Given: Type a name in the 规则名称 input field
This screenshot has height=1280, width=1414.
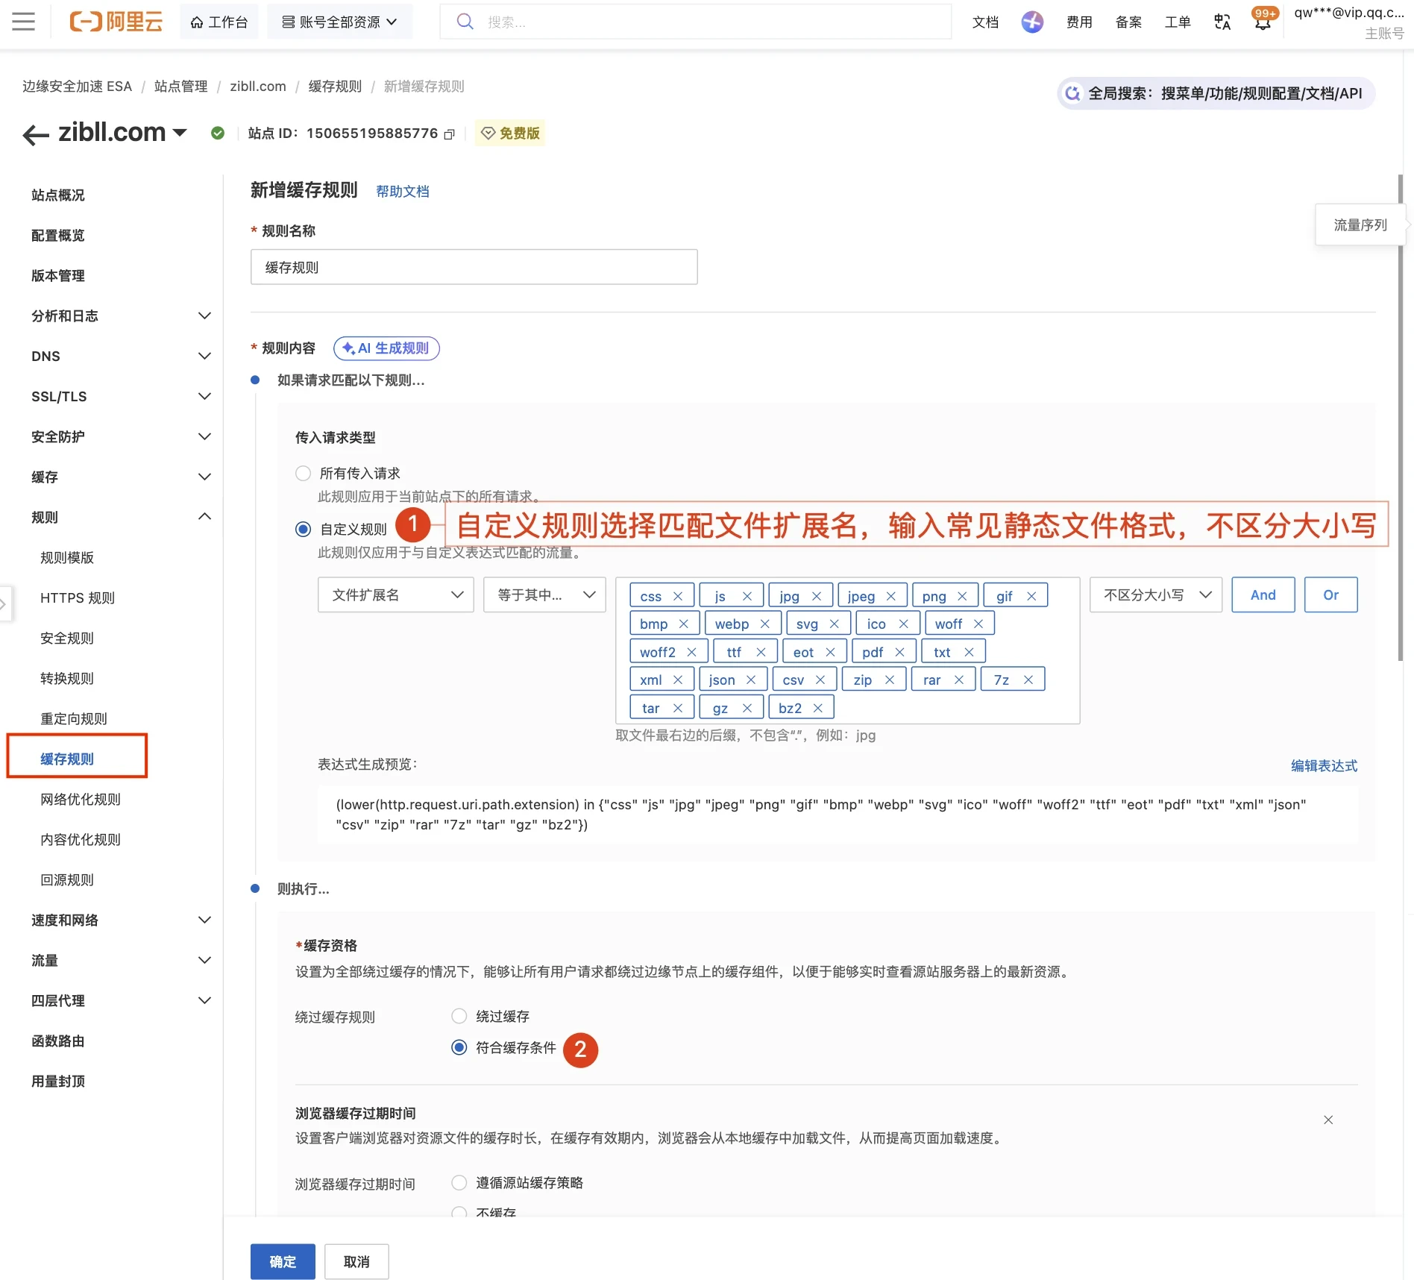Looking at the screenshot, I should pos(474,266).
